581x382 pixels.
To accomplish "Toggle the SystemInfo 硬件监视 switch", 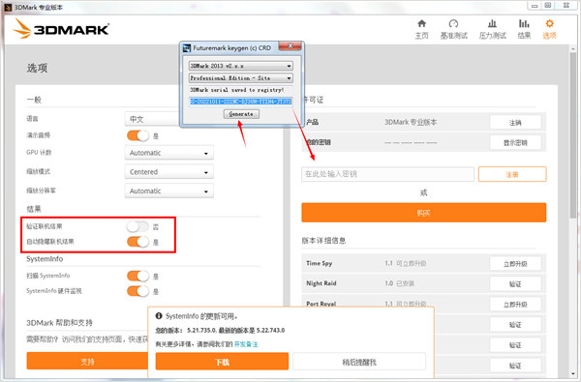I will pos(138,291).
